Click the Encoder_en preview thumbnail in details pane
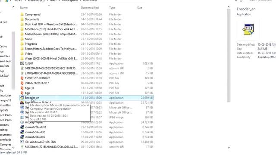 click(248, 30)
